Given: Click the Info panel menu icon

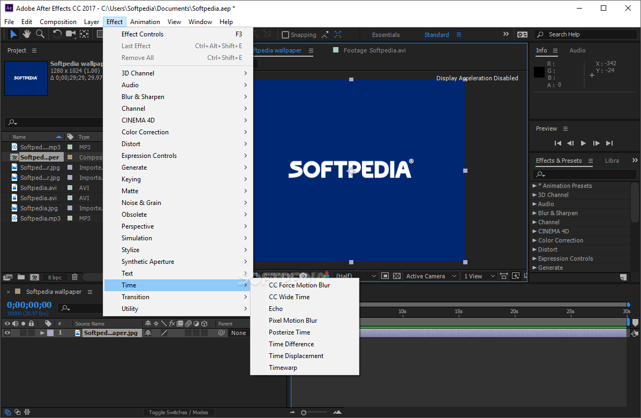Looking at the screenshot, I should (555, 50).
